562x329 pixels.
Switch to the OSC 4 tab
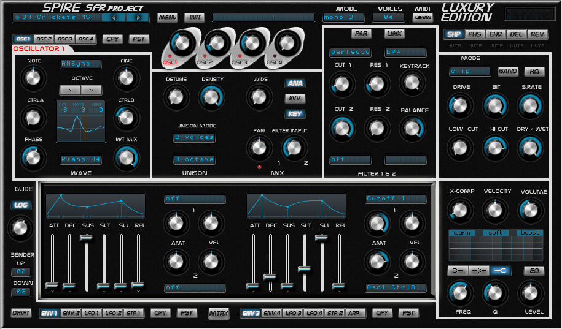point(85,39)
